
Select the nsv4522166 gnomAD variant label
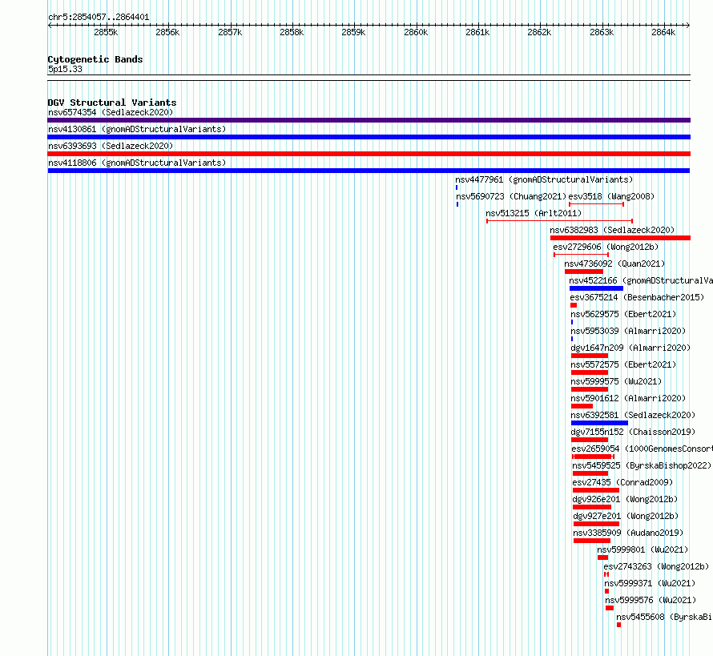[x=641, y=280]
